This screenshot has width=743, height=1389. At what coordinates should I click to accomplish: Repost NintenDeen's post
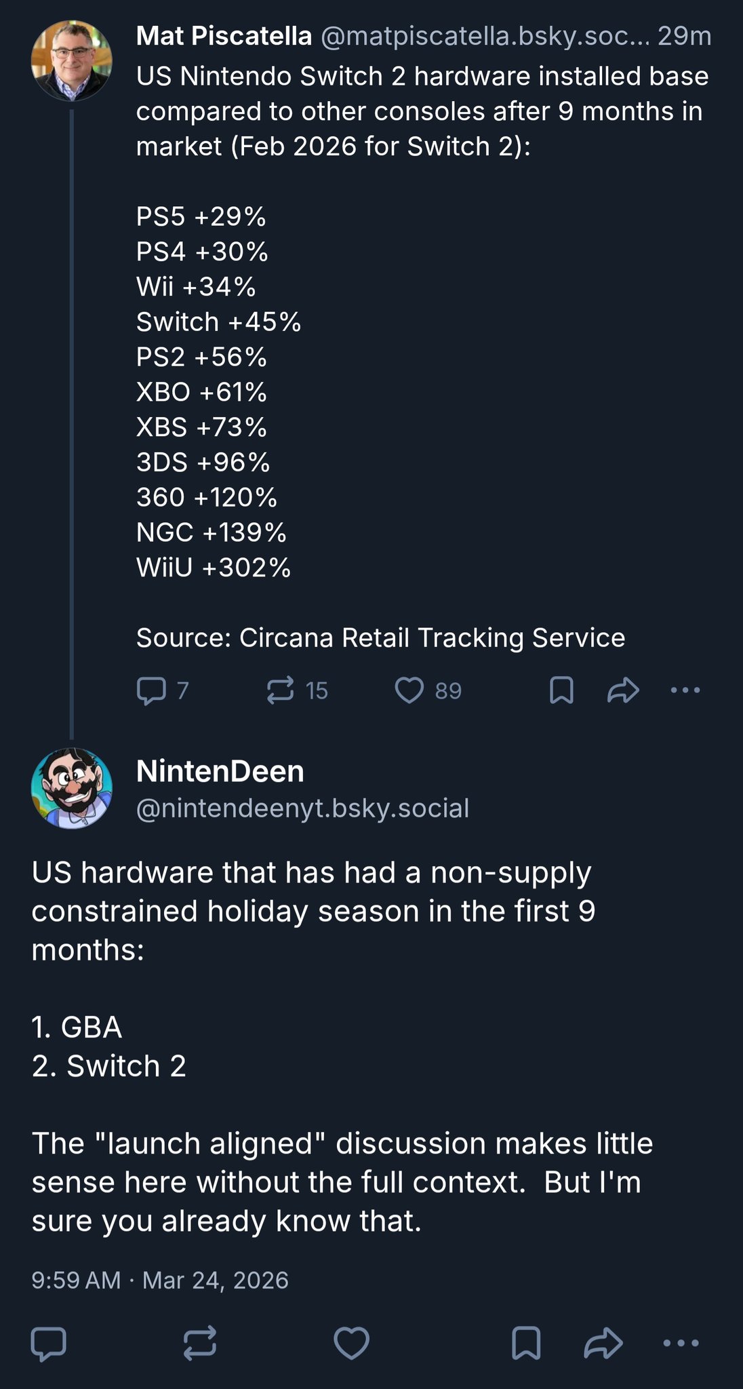pos(200,1343)
